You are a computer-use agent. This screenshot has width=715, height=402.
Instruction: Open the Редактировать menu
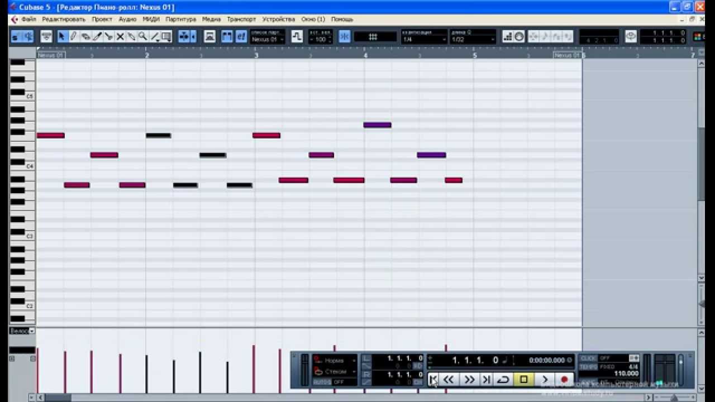coord(64,19)
